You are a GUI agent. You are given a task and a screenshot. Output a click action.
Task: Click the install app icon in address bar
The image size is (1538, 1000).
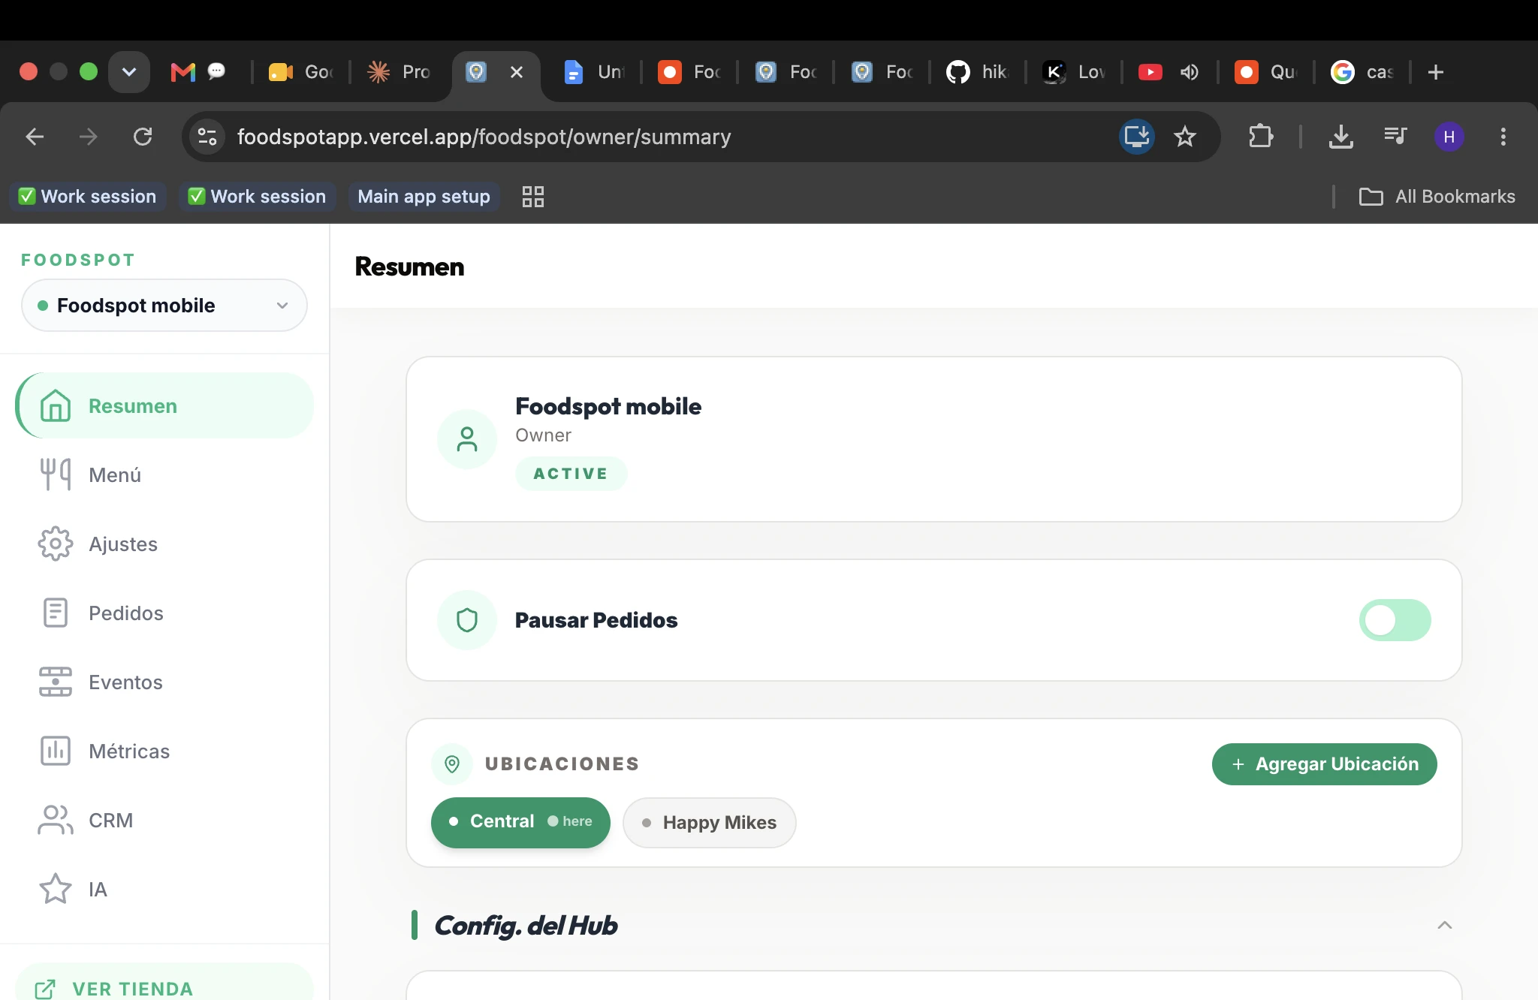[x=1137, y=137]
